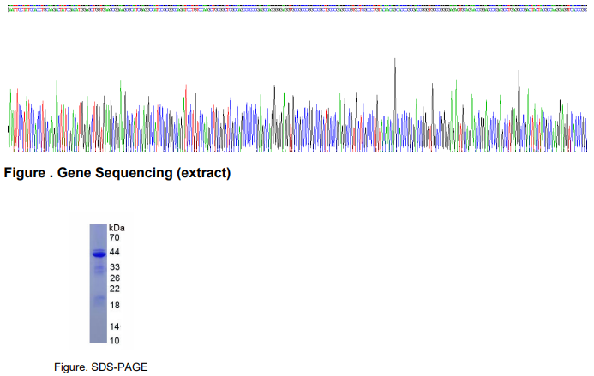The height and width of the screenshot is (376, 594).
Task: Click the 33 kDa marker label
Action: [x=115, y=268]
